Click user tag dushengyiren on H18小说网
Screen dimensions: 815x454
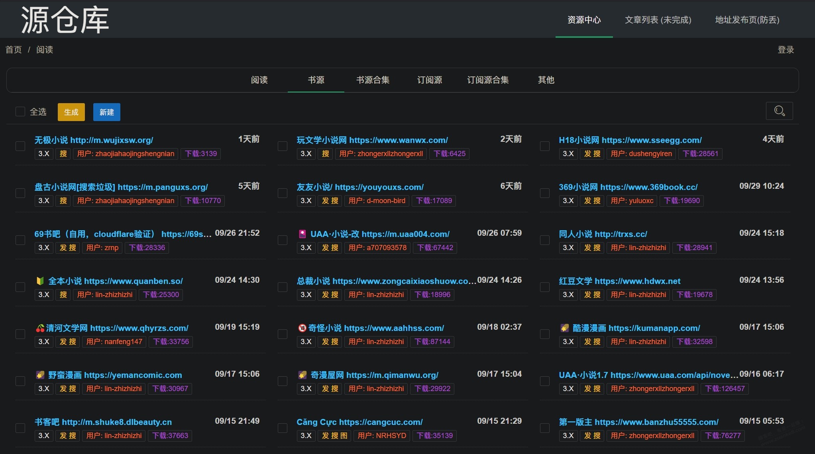click(x=641, y=154)
